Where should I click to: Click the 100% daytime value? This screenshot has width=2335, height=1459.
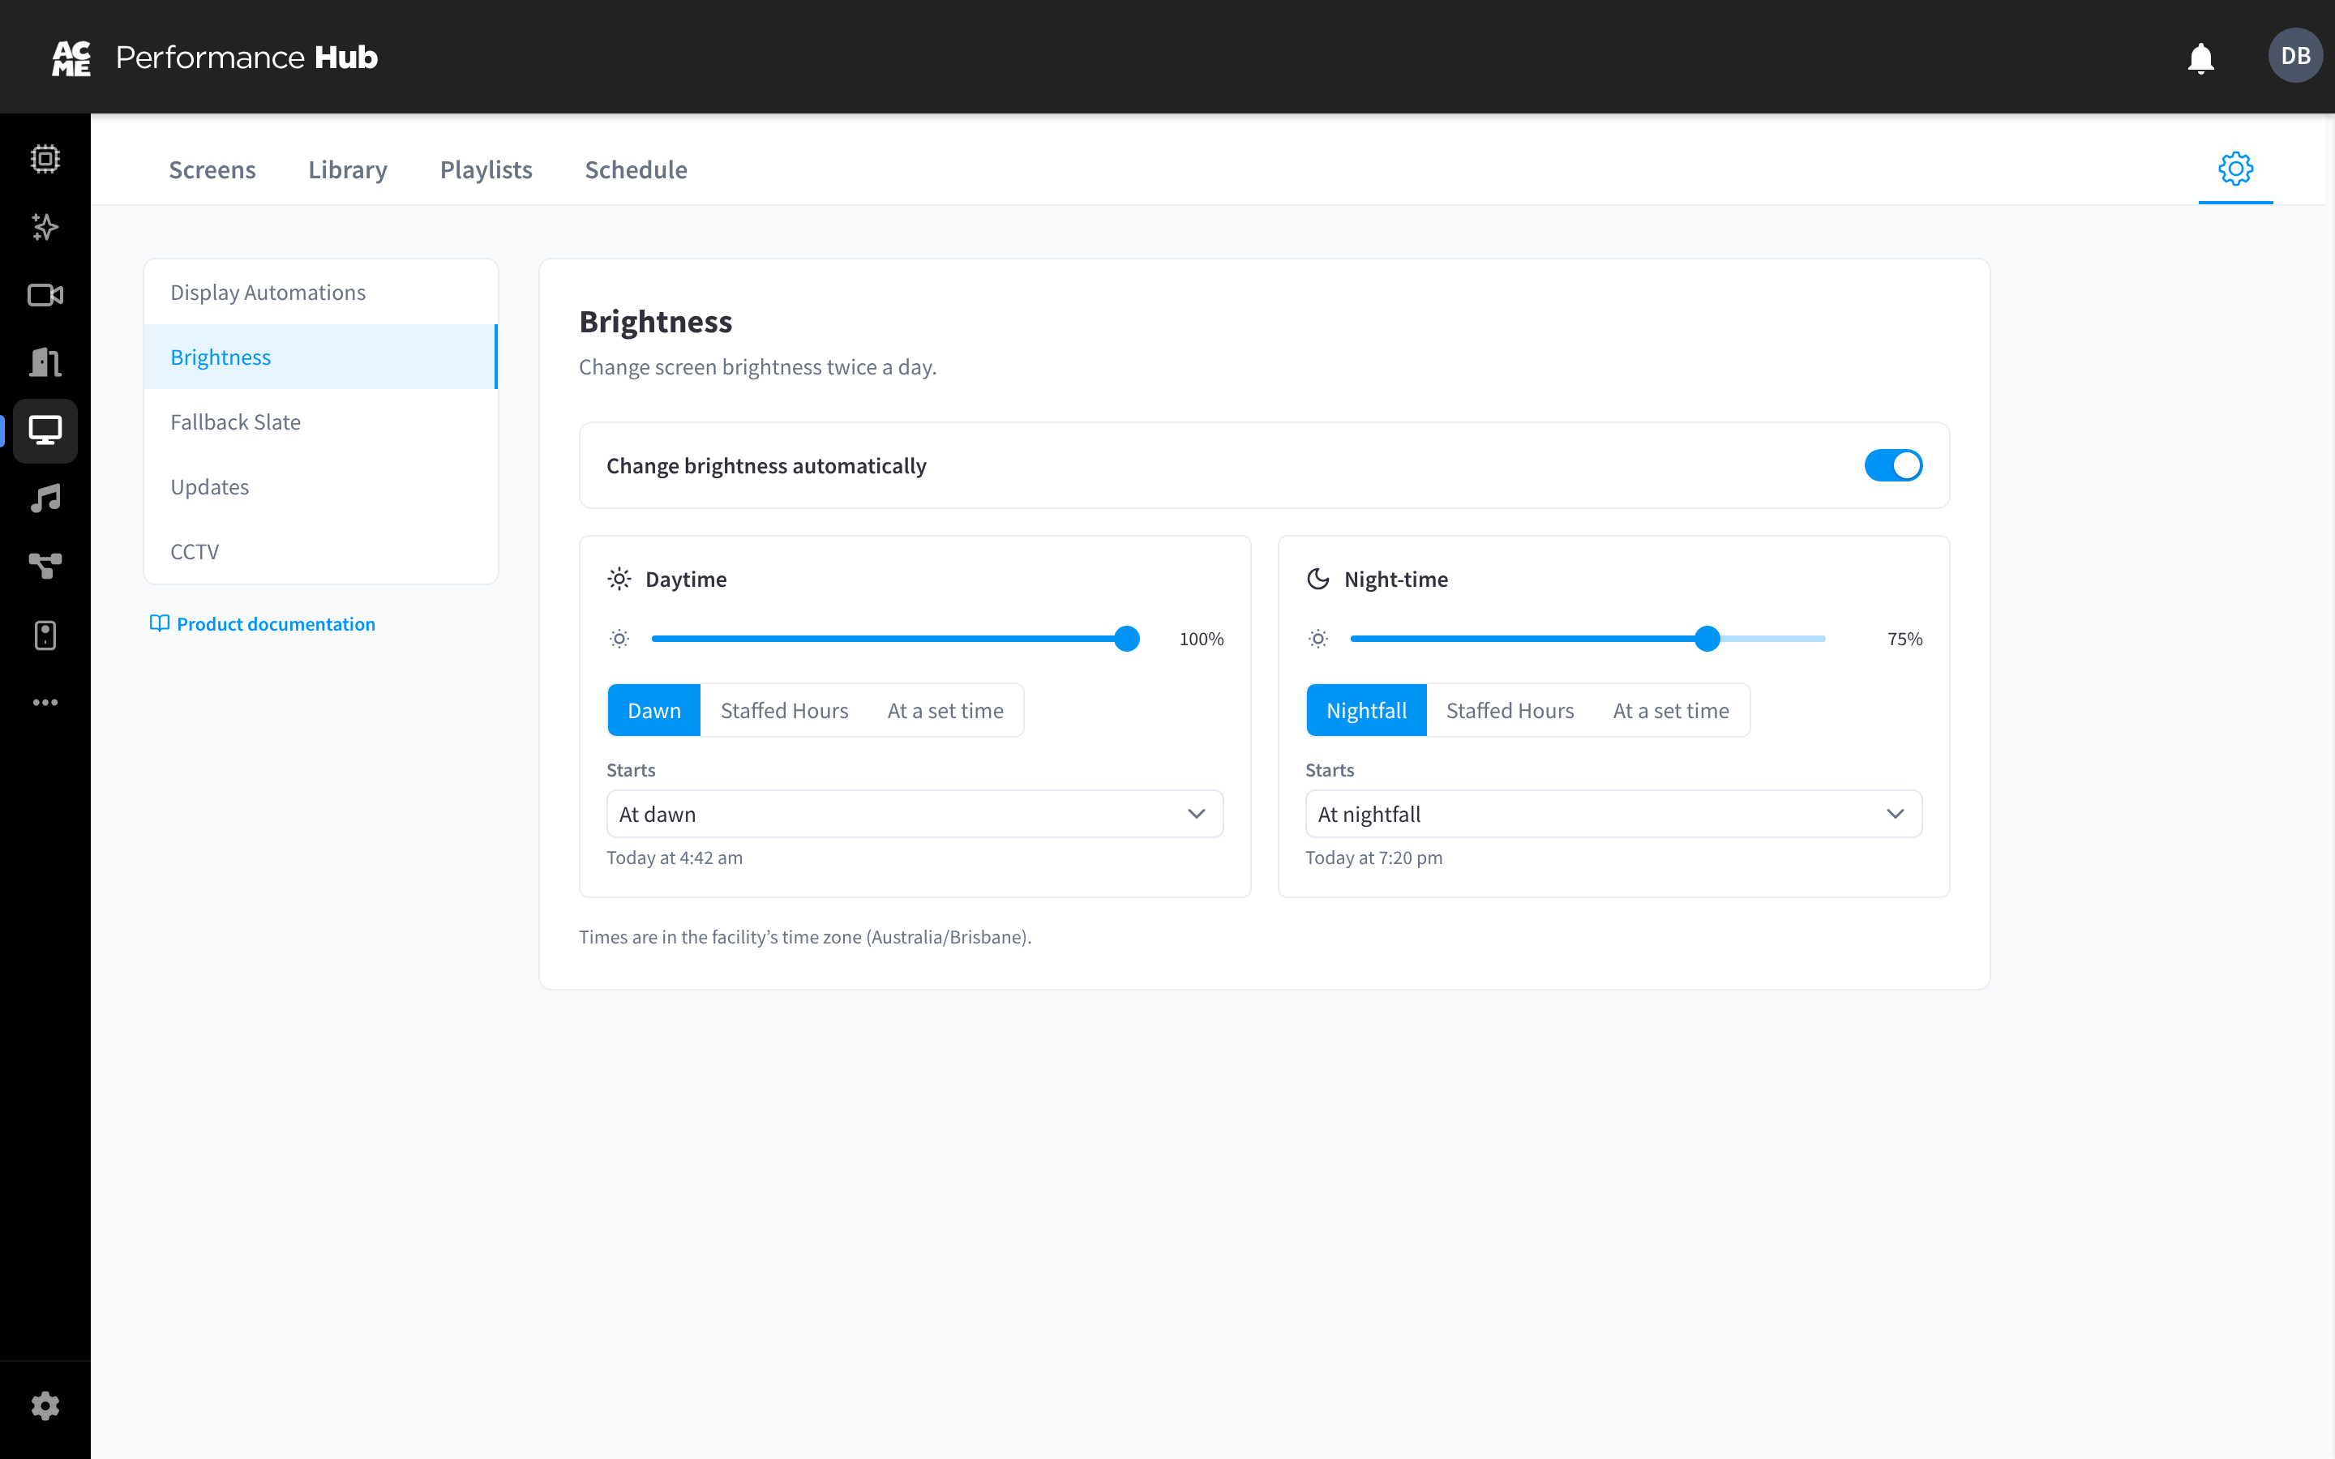1202,639
